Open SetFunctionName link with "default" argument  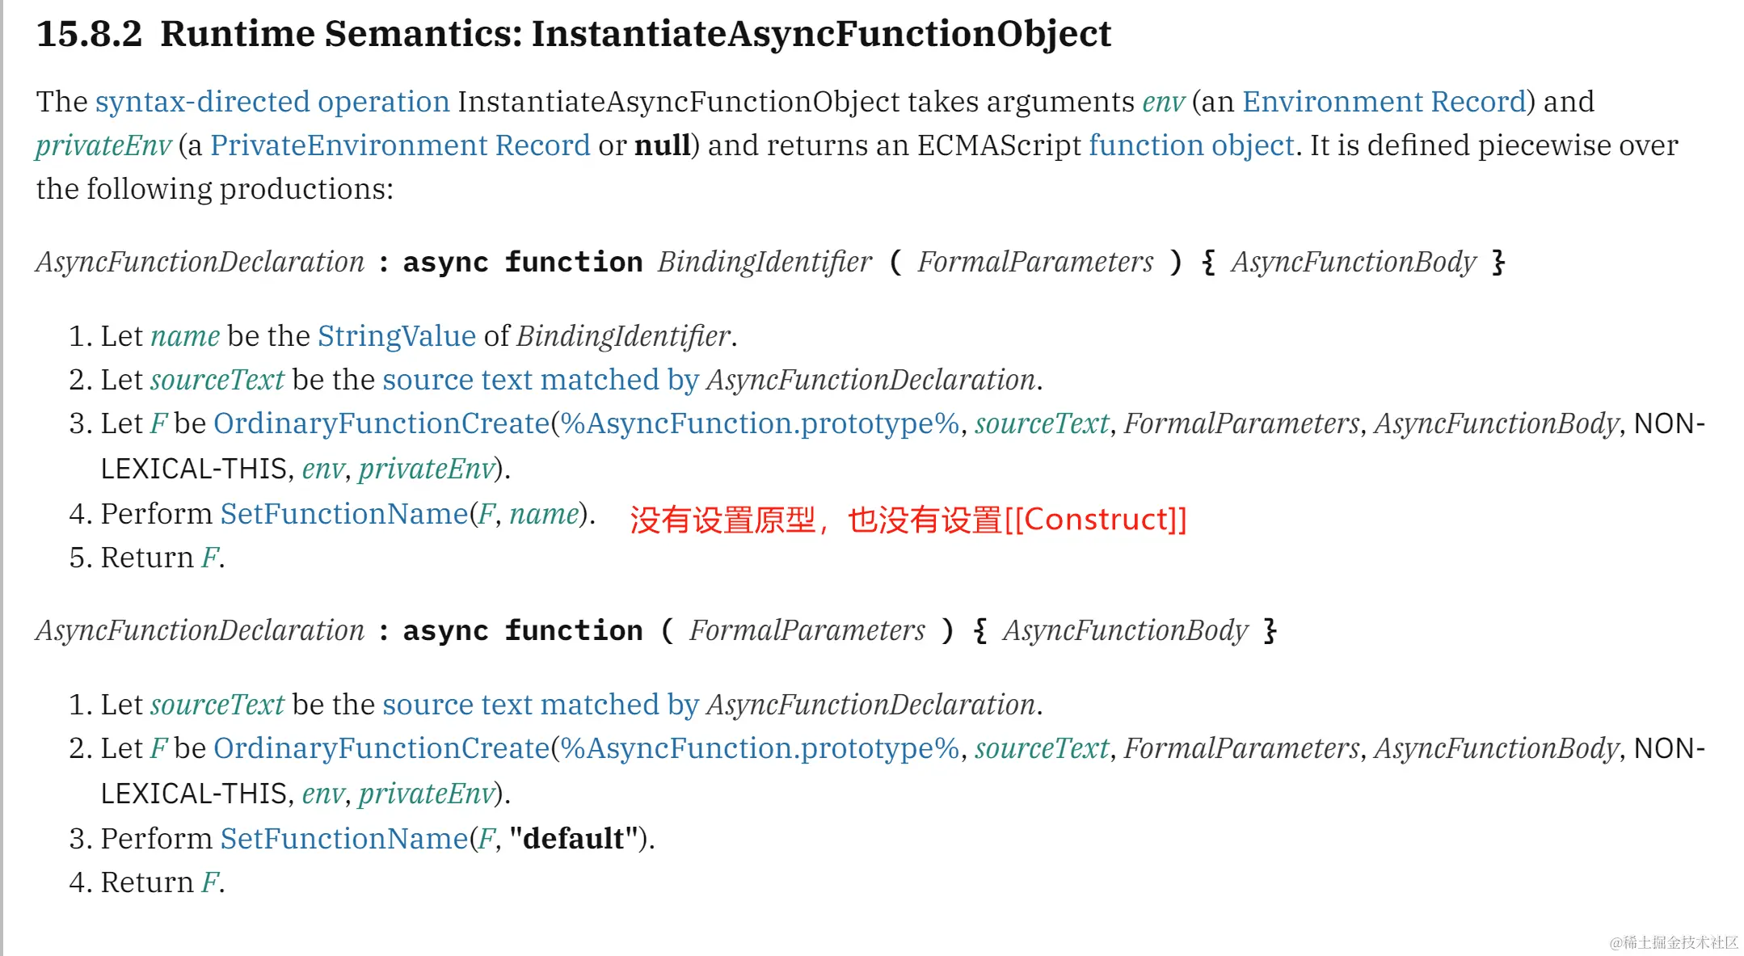344,839
